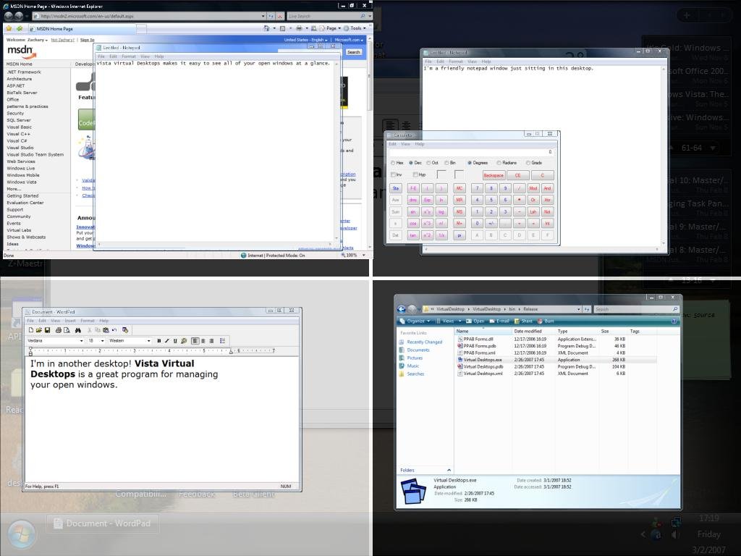Click the Print icon in WordPad
Image resolution: width=741 pixels, height=556 pixels.
coord(58,330)
